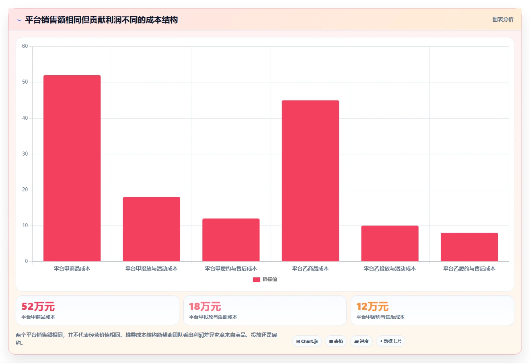The height and width of the screenshot is (363, 530).
Task: Click the 平台乙履约与售后成本 bar
Action: point(469,247)
